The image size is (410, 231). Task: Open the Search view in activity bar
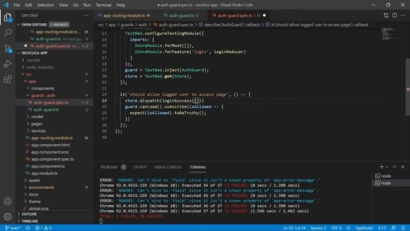pyautogui.click(x=8, y=33)
